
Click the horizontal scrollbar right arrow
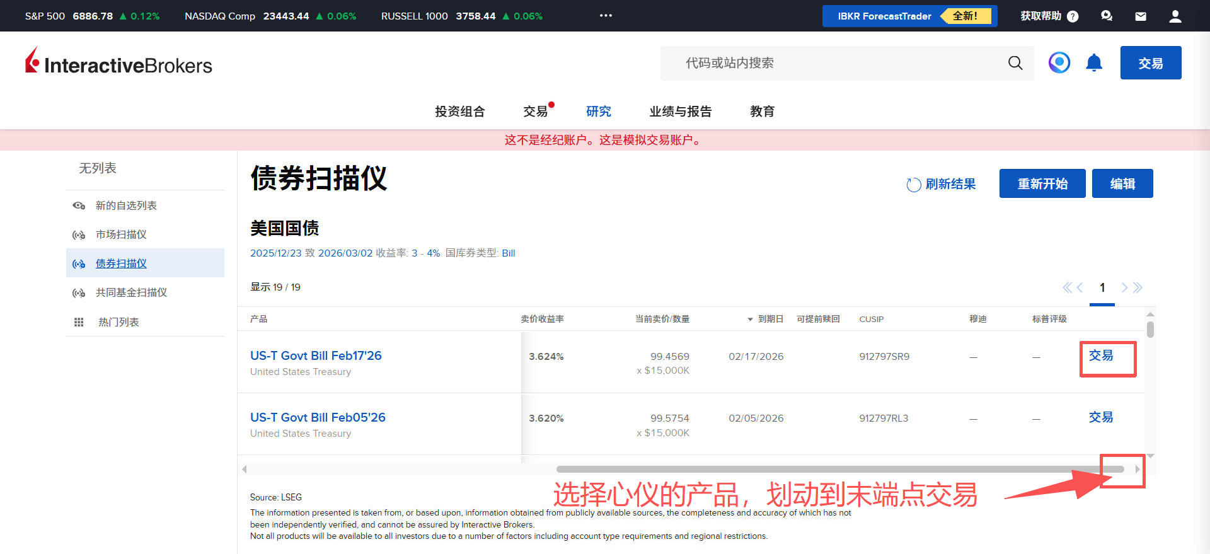point(1137,469)
